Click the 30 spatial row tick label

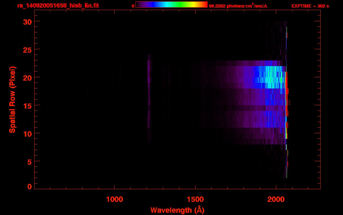tap(27, 22)
